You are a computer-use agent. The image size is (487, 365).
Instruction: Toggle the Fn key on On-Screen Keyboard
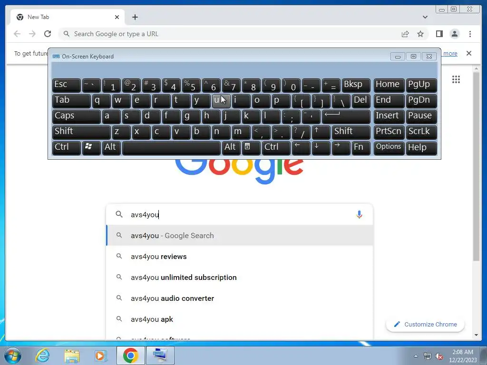[x=361, y=148]
